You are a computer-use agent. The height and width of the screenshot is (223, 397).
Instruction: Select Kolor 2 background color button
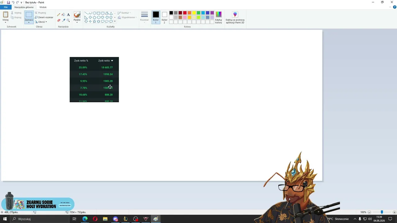coord(164,17)
